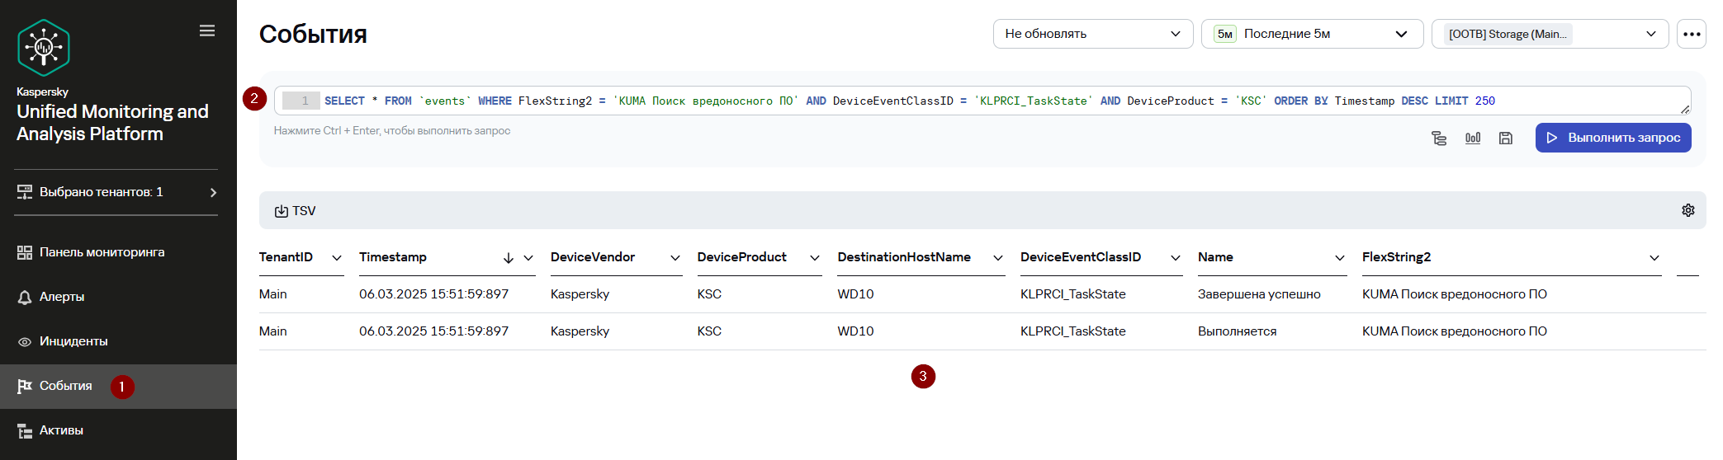
Task: Click the 'Завершена успешно' event name cell
Action: [1259, 294]
